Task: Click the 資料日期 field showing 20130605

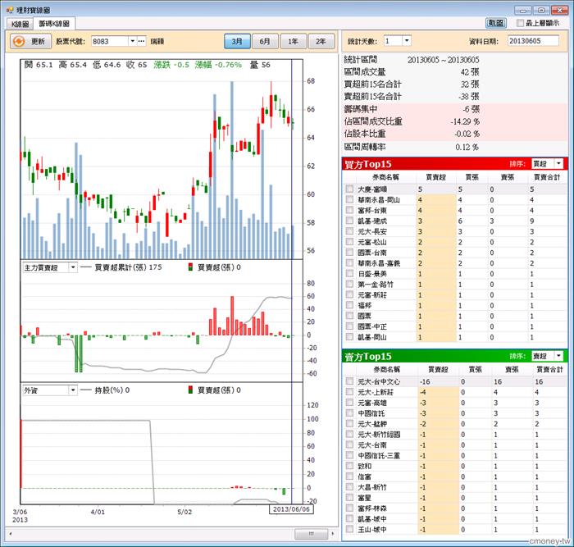Action: click(x=533, y=41)
